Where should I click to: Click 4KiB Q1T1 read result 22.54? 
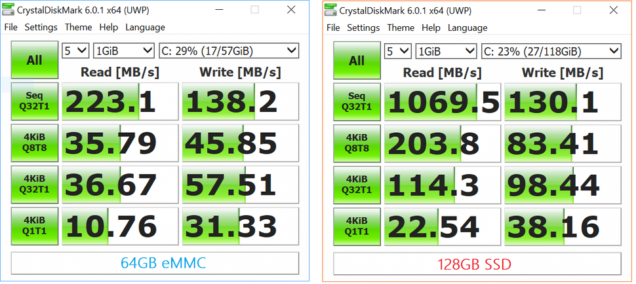[x=443, y=226]
